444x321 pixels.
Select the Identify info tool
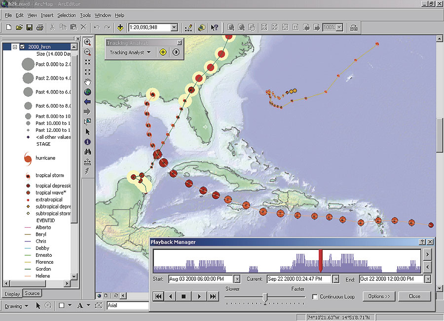pyautogui.click(x=87, y=142)
